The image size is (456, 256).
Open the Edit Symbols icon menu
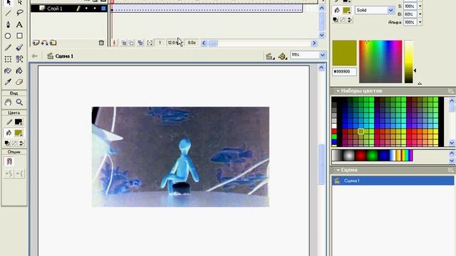282,56
